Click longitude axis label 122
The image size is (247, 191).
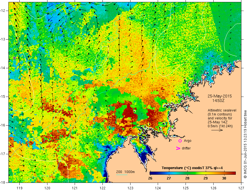click(x=102, y=188)
